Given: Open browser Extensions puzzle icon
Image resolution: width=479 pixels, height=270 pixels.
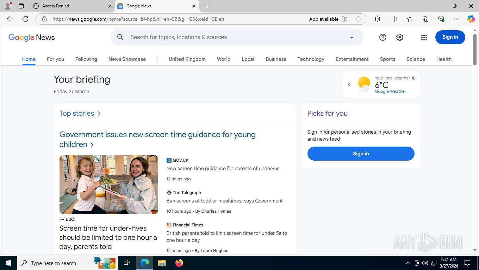Looking at the screenshot, I should [377, 19].
